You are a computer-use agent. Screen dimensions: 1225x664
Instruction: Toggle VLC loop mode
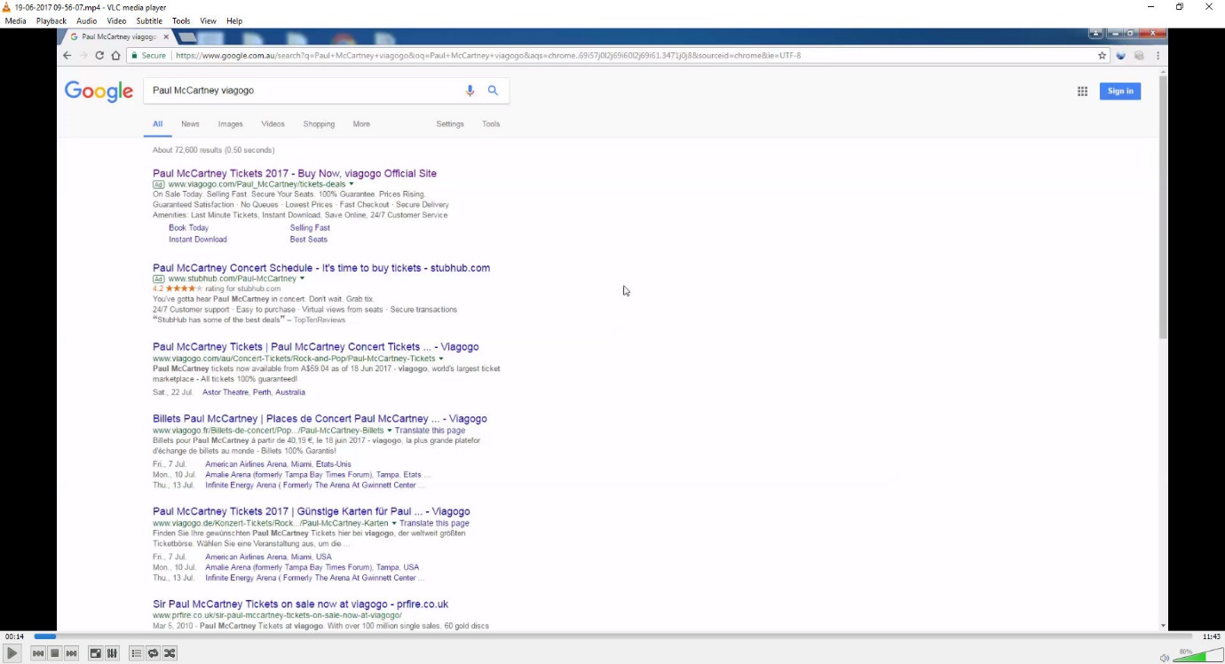coord(153,653)
